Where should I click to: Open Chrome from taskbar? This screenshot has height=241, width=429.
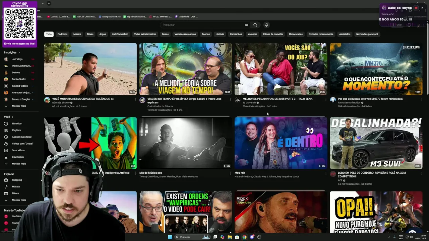(244, 237)
